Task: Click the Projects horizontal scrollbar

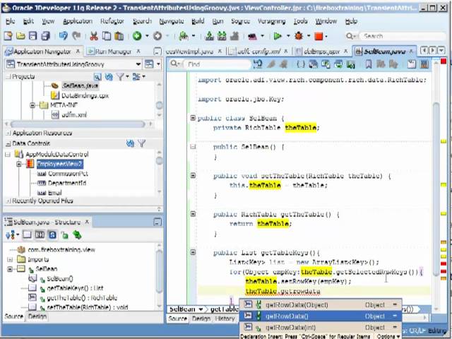Action: 78,124
